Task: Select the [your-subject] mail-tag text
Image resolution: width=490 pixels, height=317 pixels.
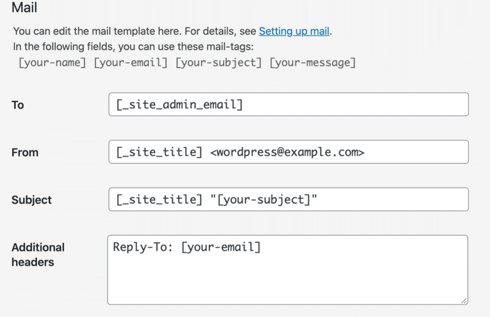Action: coord(218,62)
